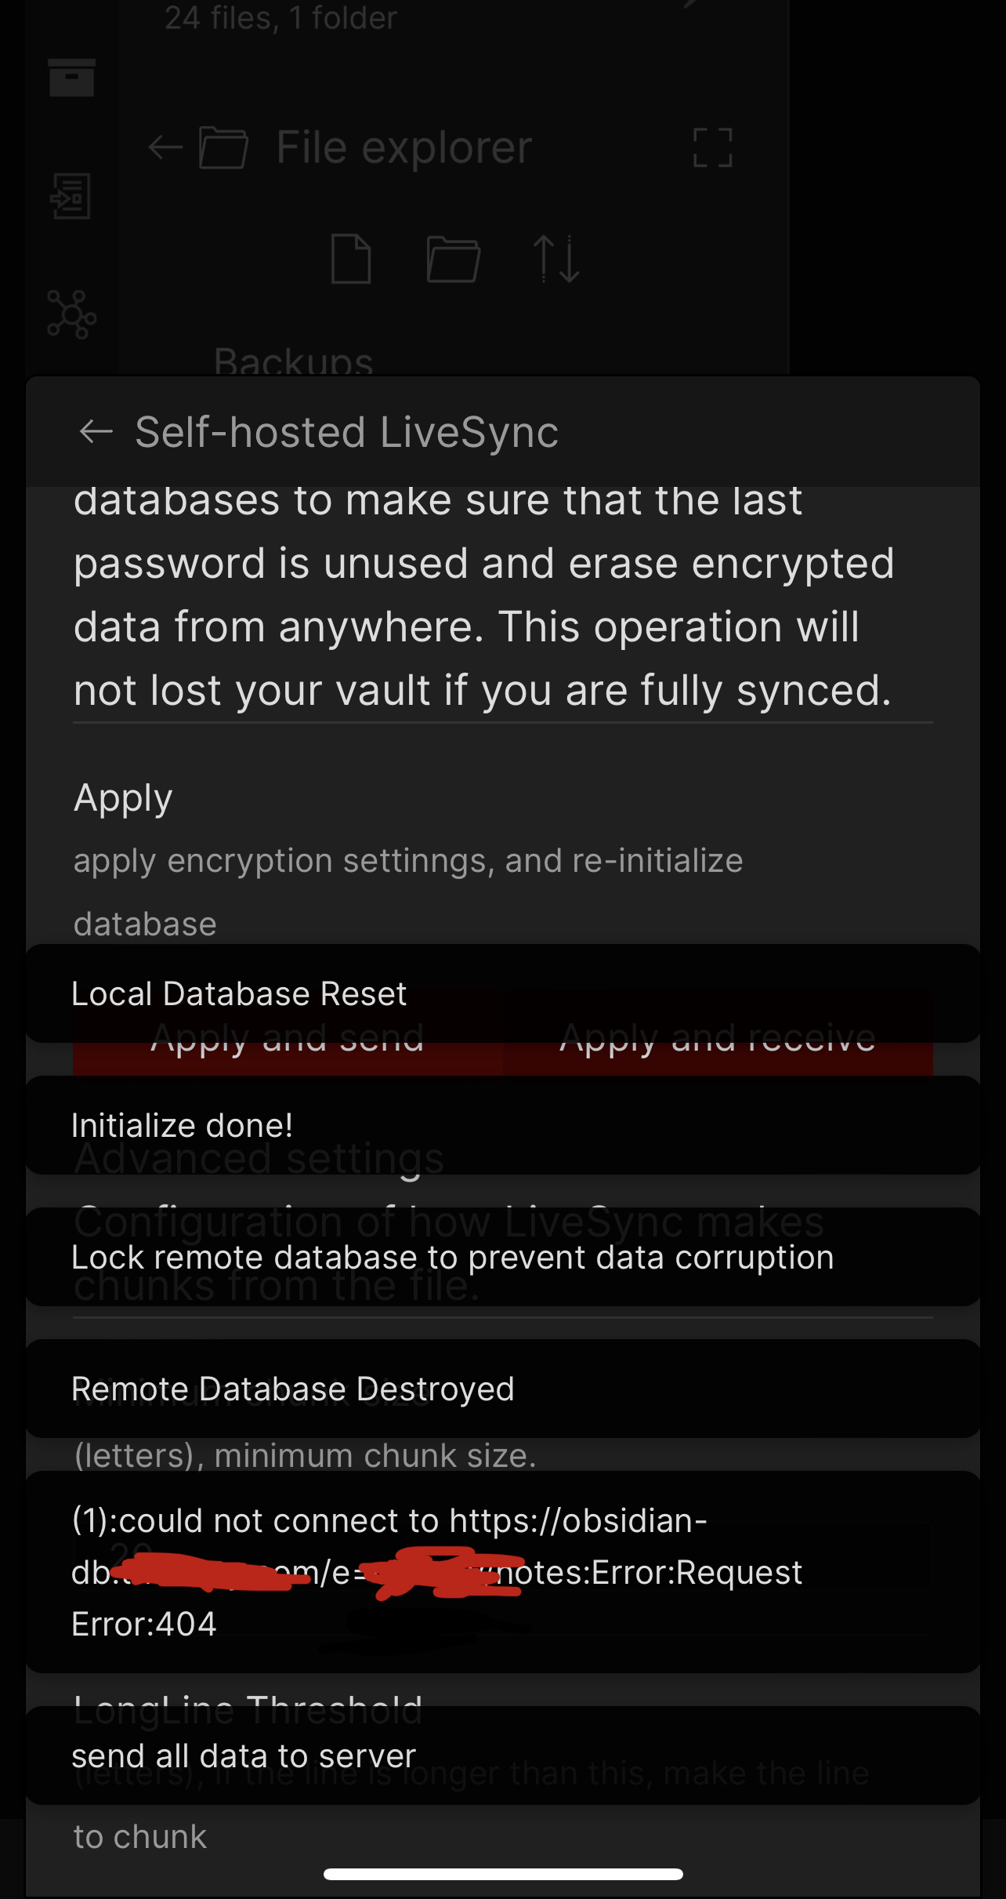The image size is (1006, 1899).
Task: Open the Backups folder in File explorer
Action: click(295, 361)
